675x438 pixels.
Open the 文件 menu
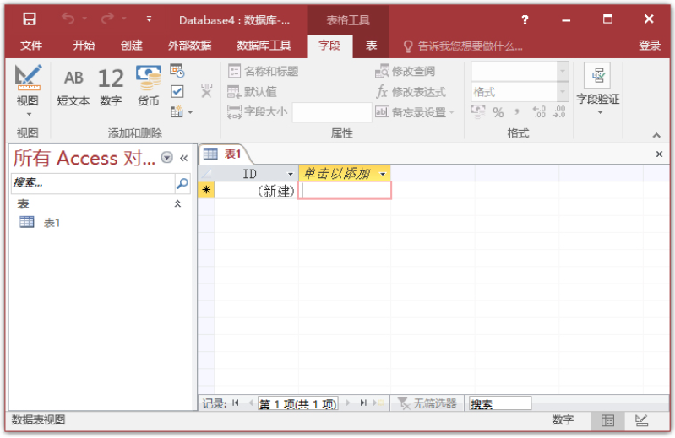(x=31, y=46)
